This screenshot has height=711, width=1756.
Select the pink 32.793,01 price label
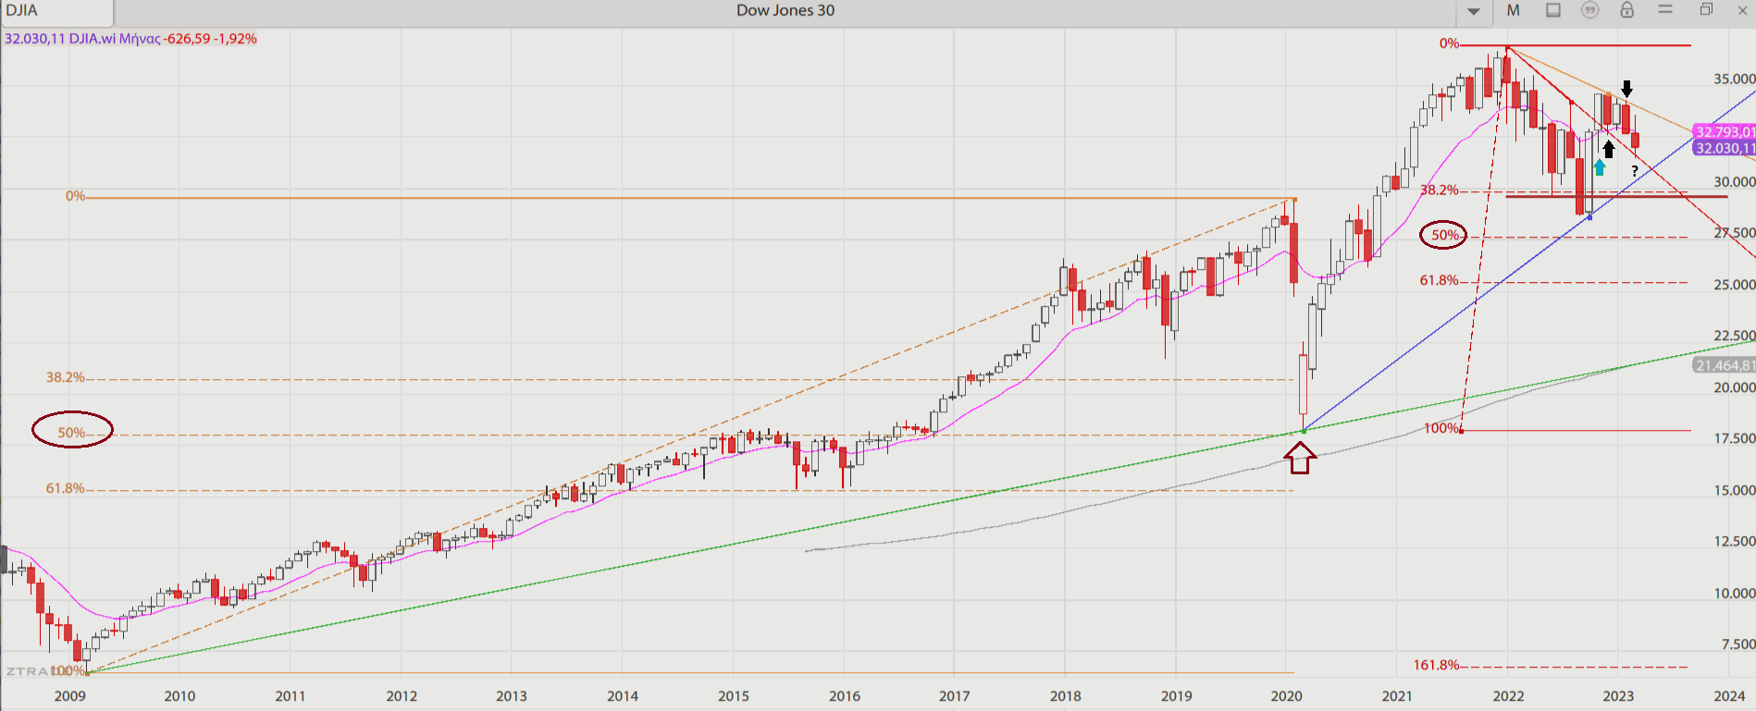(1724, 132)
